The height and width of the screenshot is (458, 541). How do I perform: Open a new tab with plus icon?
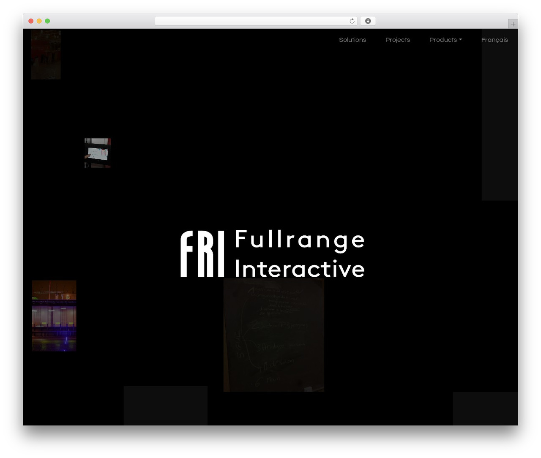pos(513,24)
